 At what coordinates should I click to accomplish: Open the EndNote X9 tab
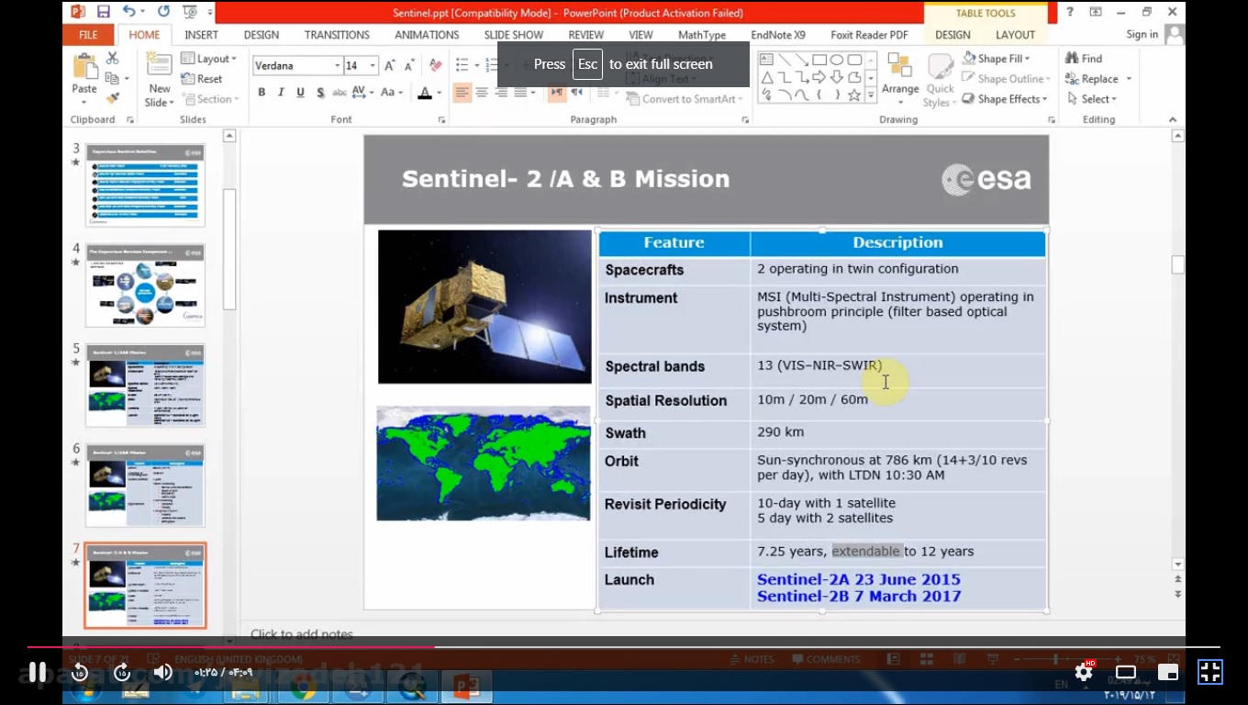point(778,35)
